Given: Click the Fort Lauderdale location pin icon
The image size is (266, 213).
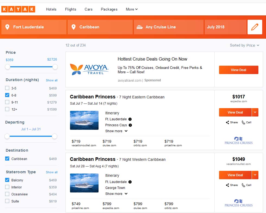Looking at the screenshot, I should [7, 27].
